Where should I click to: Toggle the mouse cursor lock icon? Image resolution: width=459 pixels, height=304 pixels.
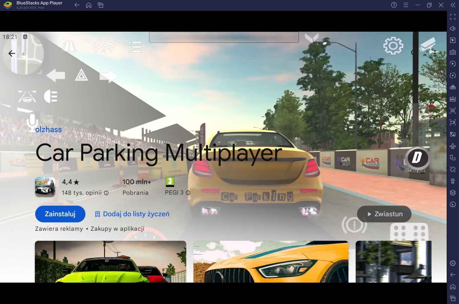pos(453,40)
